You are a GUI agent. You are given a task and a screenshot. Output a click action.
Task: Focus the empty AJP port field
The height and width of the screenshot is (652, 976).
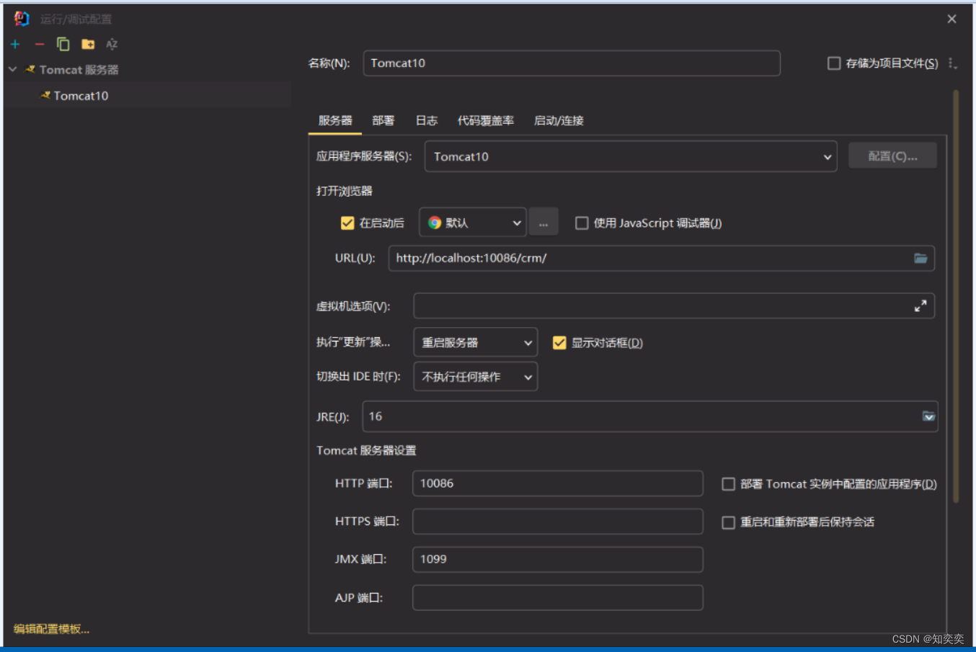point(557,597)
